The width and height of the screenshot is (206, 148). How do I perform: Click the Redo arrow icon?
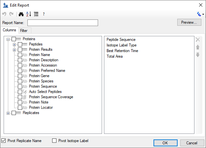tap(11, 14)
